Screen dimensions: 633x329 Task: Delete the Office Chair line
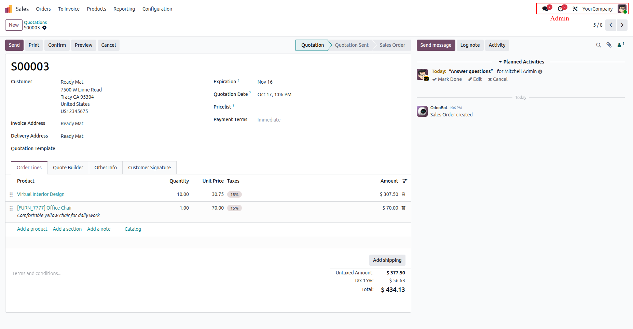tap(403, 208)
